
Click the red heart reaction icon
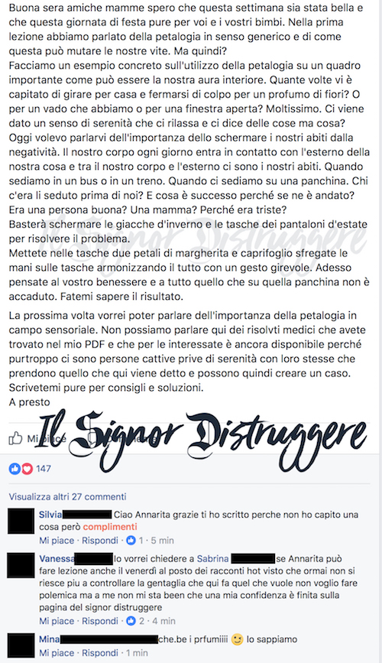(27, 469)
